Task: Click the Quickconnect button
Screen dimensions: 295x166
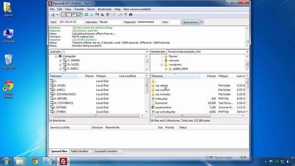Action: tap(190, 22)
